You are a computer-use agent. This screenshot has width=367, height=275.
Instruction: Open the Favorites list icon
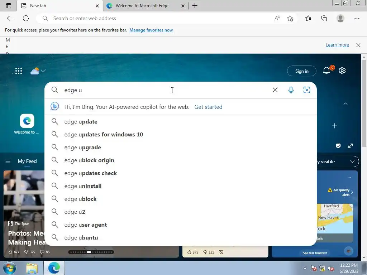tap(308, 18)
